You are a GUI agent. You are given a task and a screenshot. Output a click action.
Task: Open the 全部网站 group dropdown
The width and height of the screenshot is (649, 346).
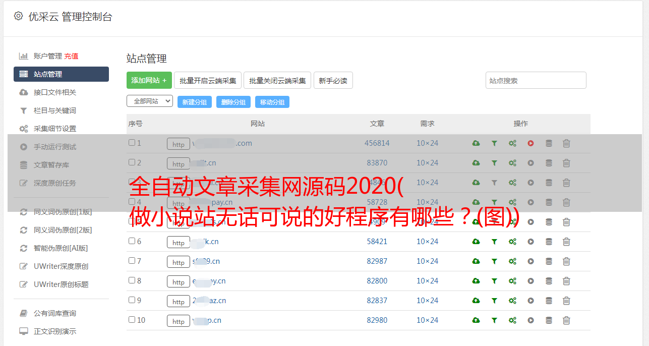(150, 101)
